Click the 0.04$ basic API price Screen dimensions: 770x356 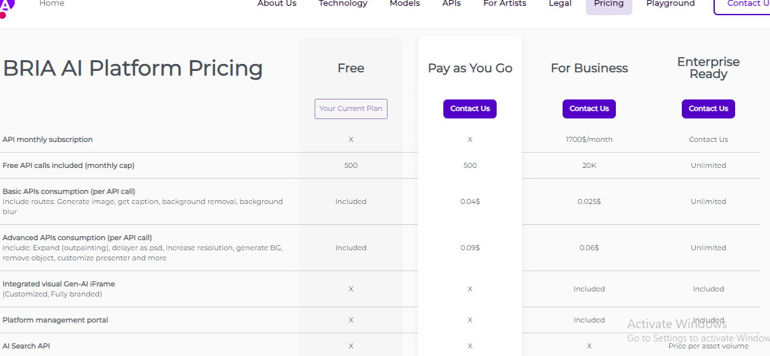(470, 201)
